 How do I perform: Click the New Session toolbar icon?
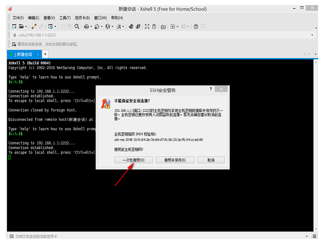[x=14, y=27]
